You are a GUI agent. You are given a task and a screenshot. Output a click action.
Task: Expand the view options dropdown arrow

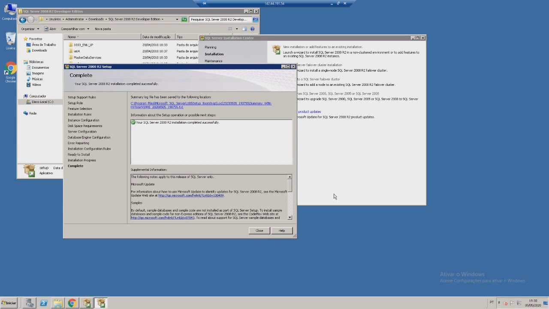point(237,29)
